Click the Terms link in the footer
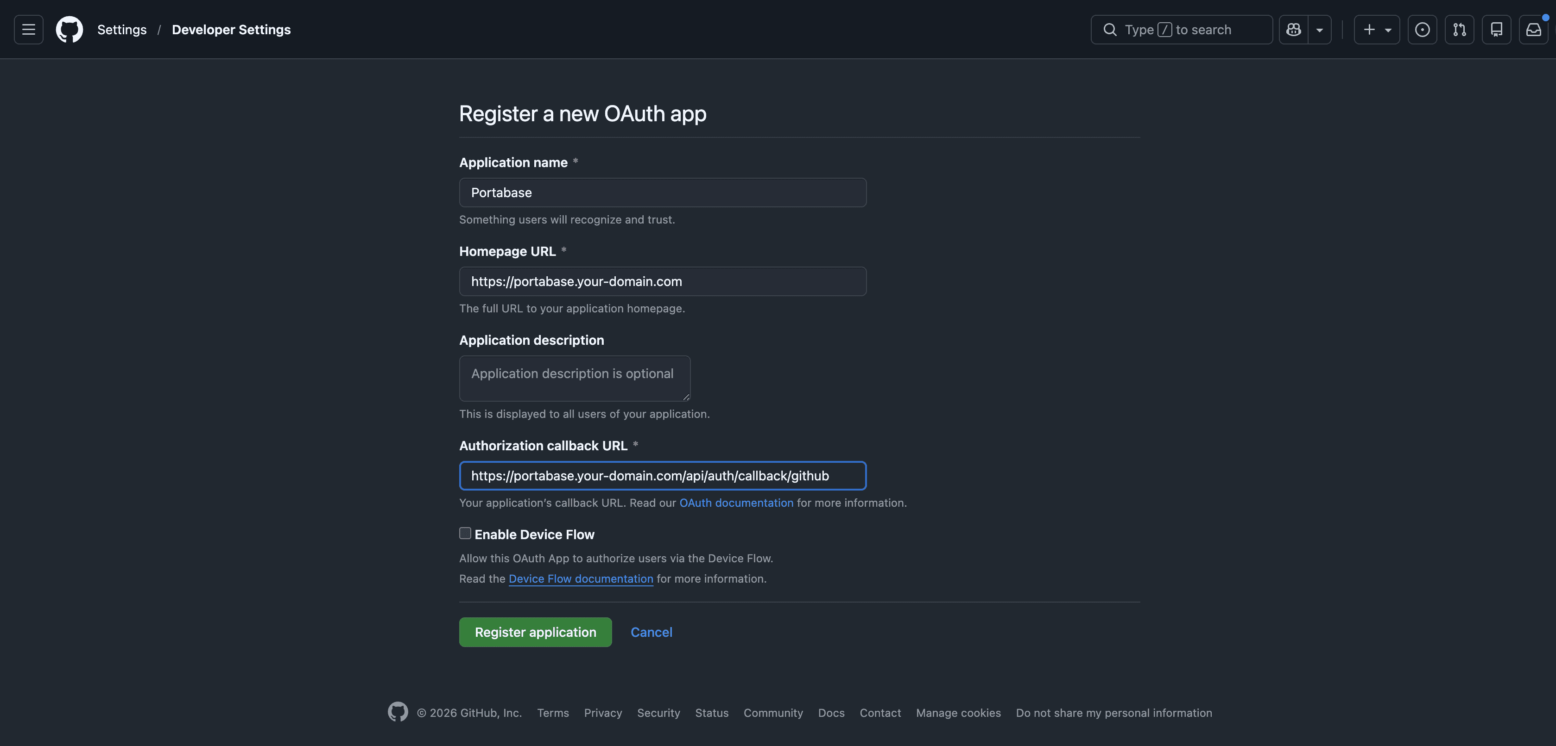The width and height of the screenshot is (1556, 746). (x=553, y=712)
